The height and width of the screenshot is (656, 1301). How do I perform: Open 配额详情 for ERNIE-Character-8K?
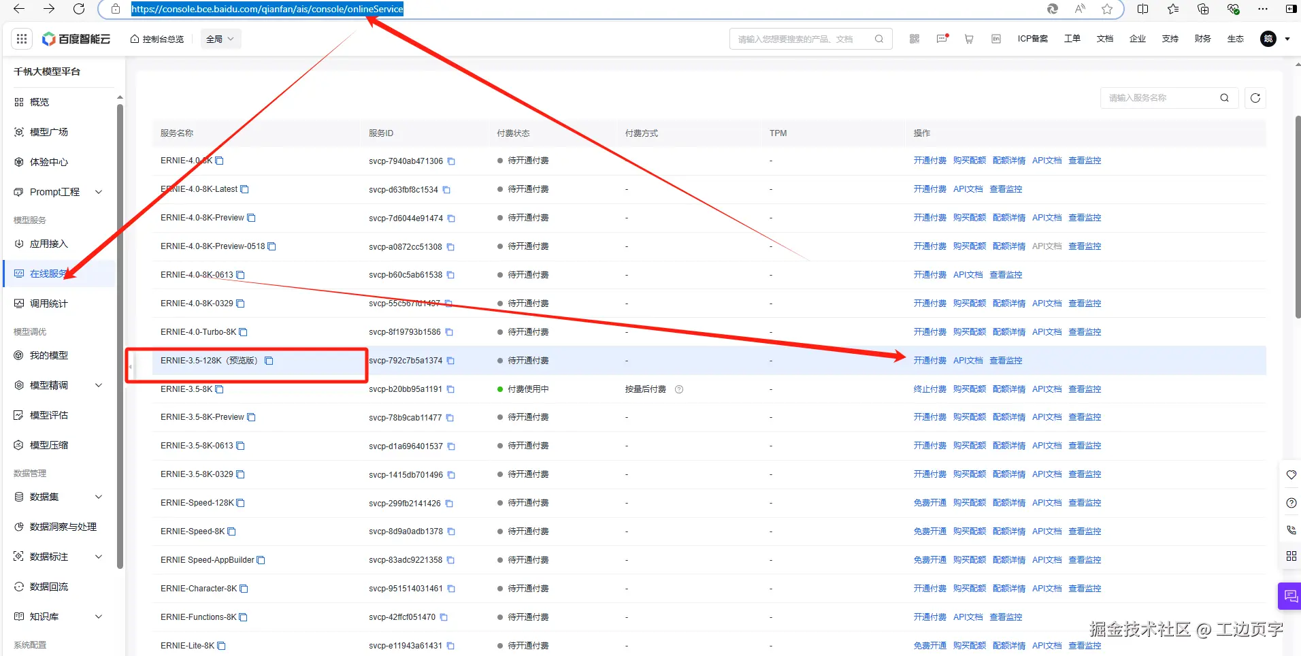pos(1008,589)
